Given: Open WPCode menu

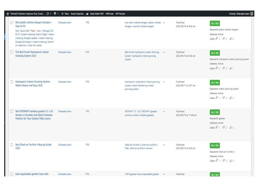Looking at the screenshot, I should [110, 14].
